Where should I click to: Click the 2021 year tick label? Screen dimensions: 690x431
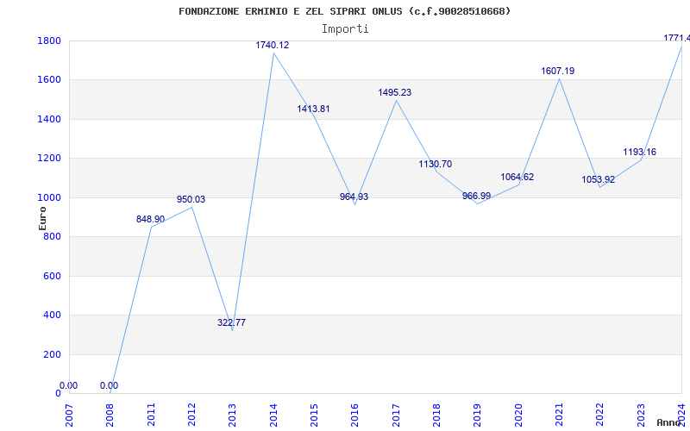point(559,415)
